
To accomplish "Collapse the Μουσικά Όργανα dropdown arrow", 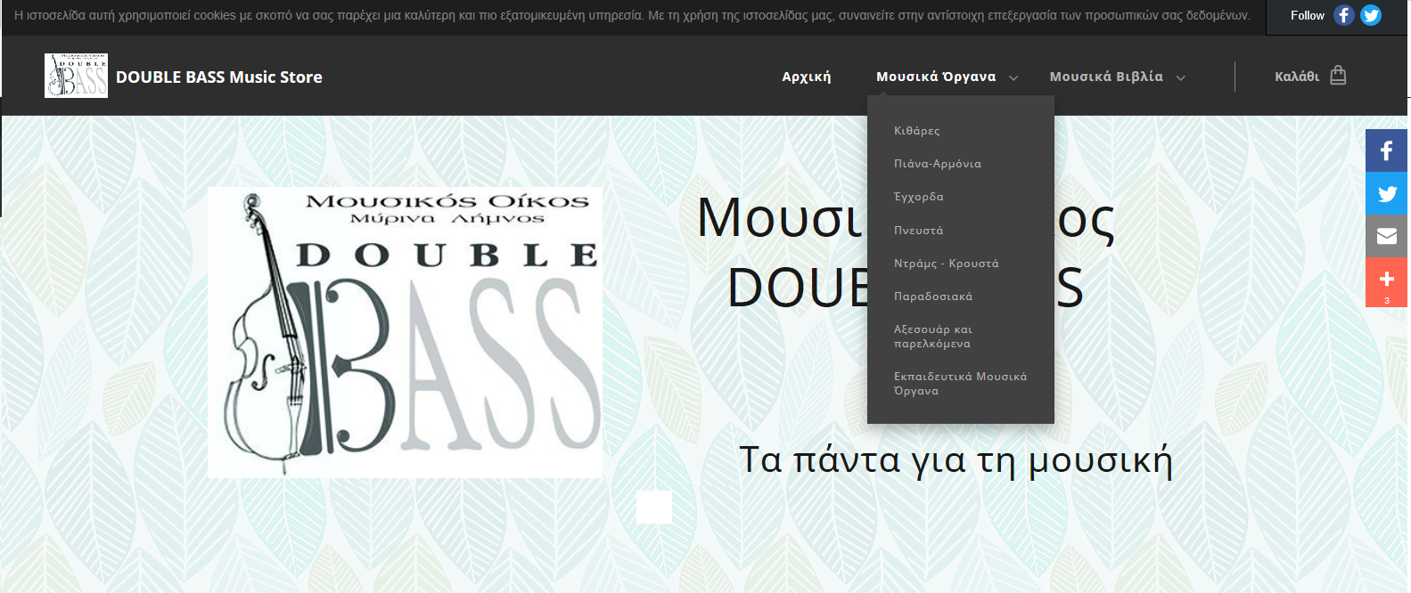I will [1013, 77].
